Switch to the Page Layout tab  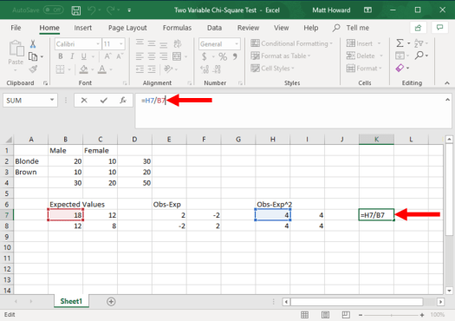tap(127, 28)
